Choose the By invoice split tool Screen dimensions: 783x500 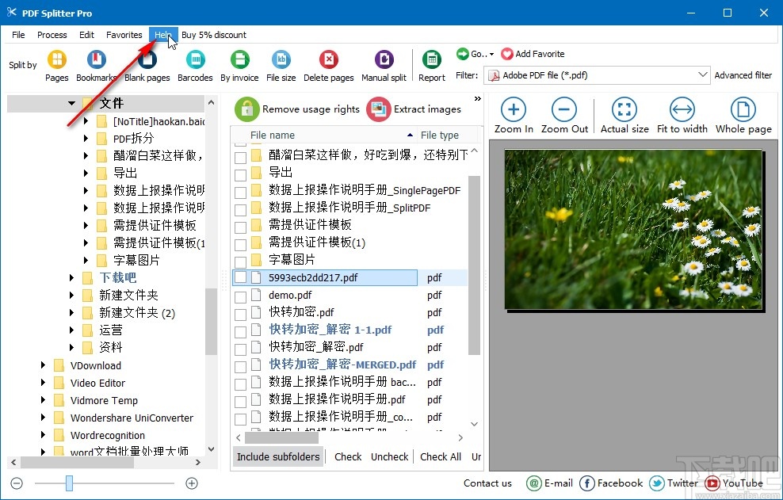(x=239, y=60)
